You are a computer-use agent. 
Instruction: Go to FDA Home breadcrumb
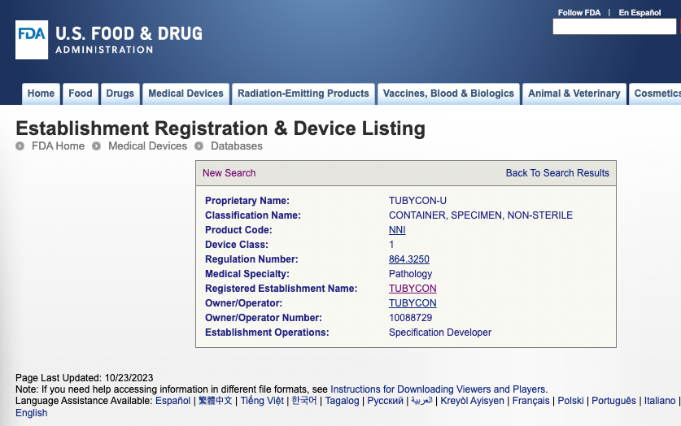click(x=59, y=146)
